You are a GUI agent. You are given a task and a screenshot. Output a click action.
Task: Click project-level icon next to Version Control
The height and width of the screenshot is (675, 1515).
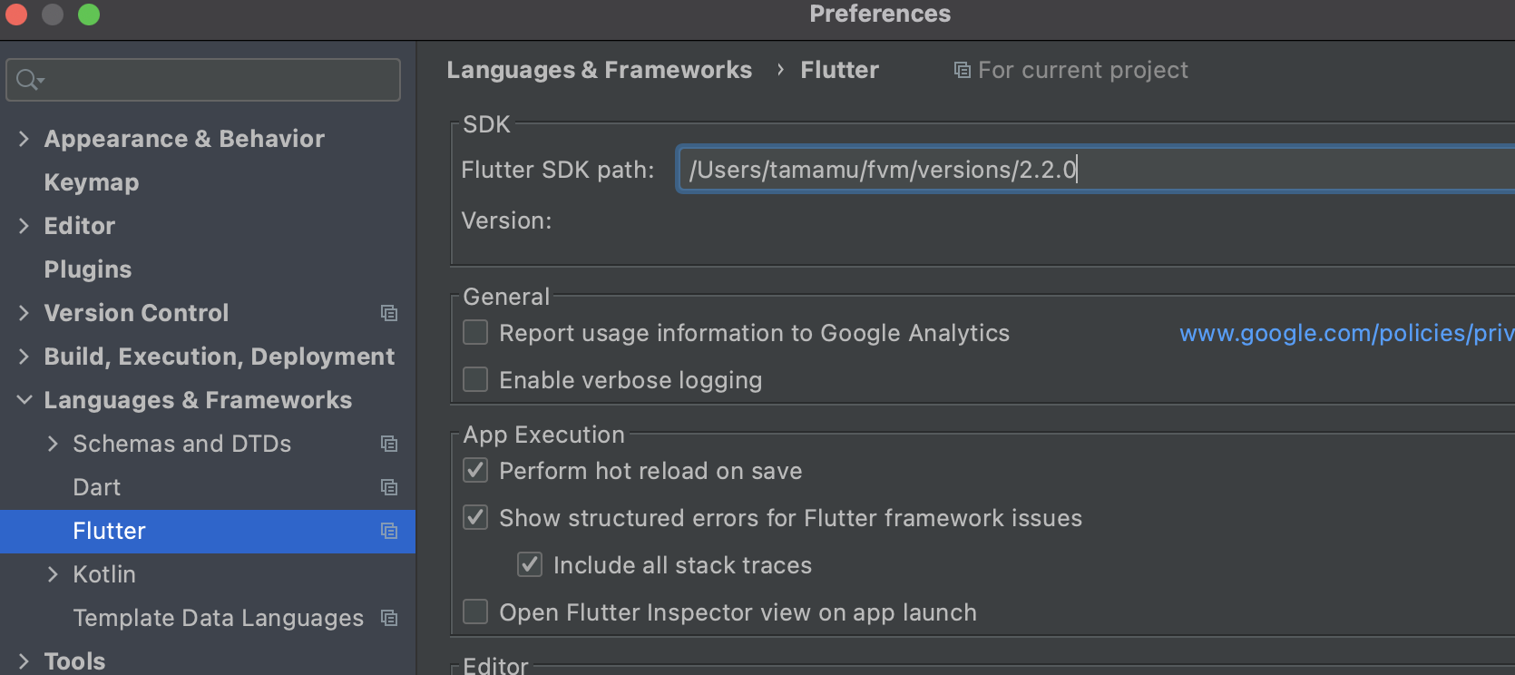point(389,313)
